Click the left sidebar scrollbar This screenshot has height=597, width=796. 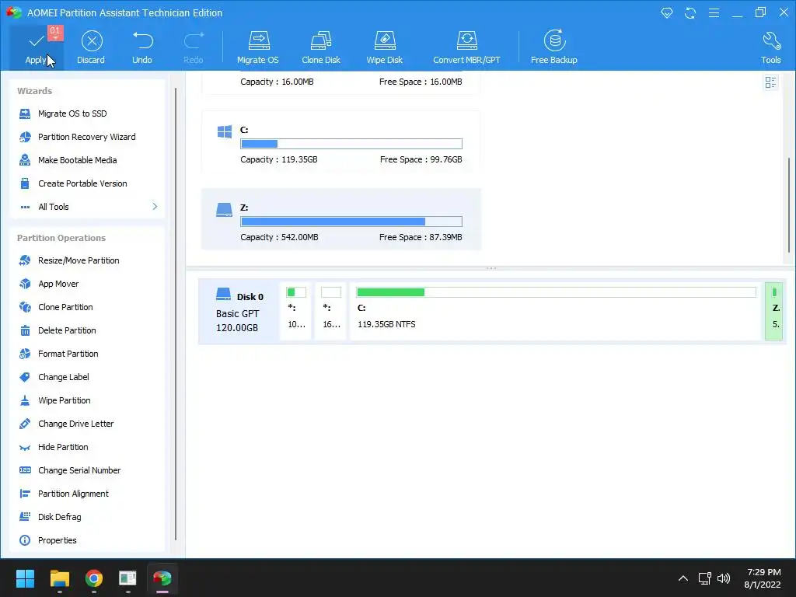tap(176, 313)
